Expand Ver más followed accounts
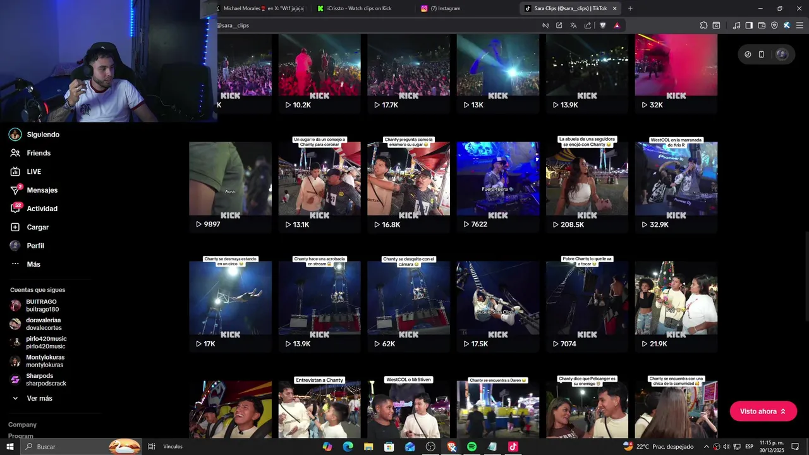Screen dimensions: 809x455 click(x=32, y=398)
